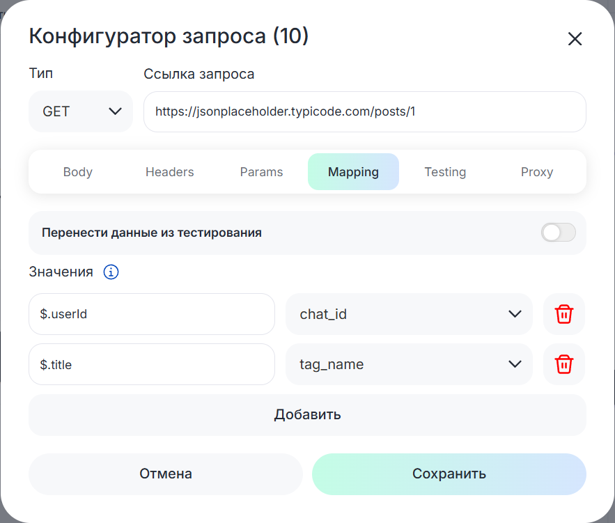This screenshot has width=615, height=523.
Task: Open the GET request type dropdown
Action: click(x=81, y=111)
